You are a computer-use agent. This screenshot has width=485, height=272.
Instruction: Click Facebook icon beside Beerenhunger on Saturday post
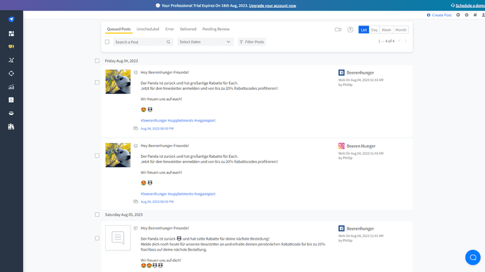341,228
